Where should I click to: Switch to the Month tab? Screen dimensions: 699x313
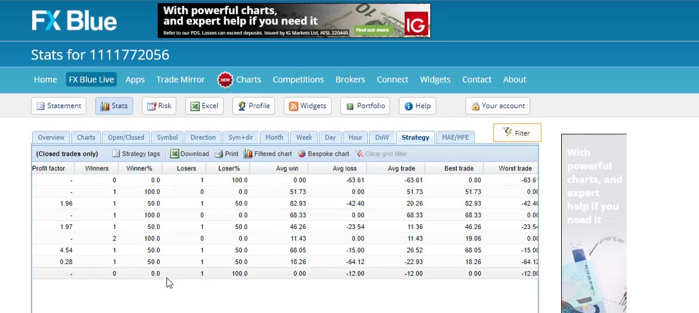tap(274, 137)
